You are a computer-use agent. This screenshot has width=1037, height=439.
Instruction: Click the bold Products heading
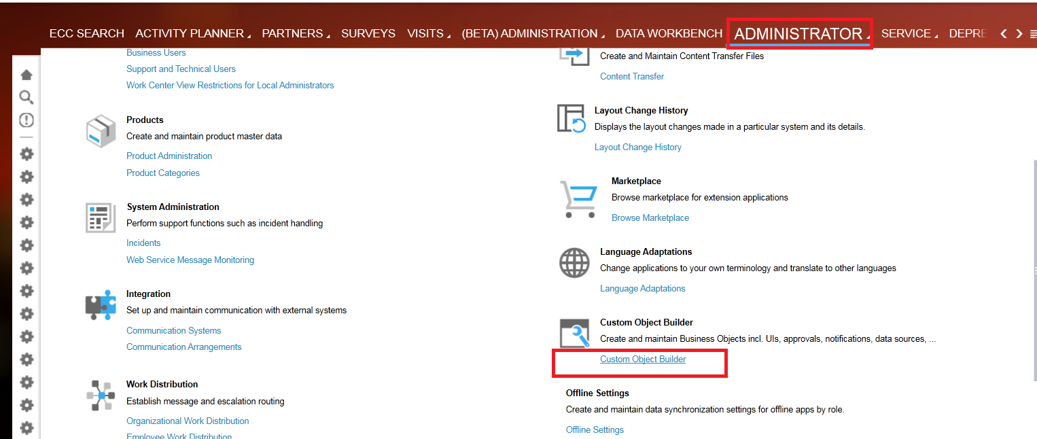coord(145,120)
